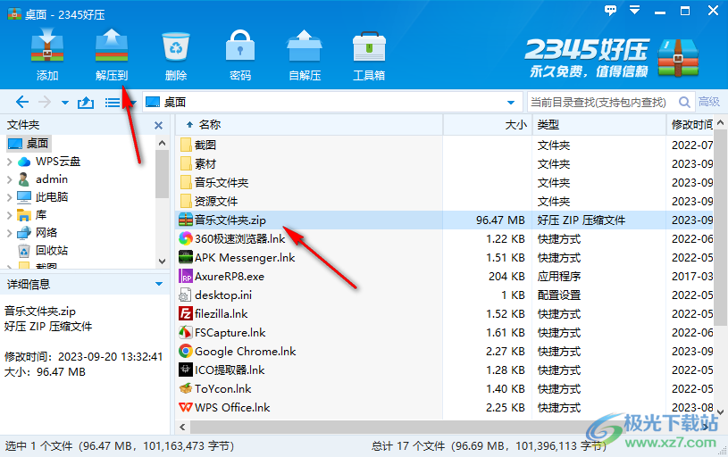Click the list view mode icon
Image resolution: width=728 pixels, height=457 pixels.
point(113,102)
